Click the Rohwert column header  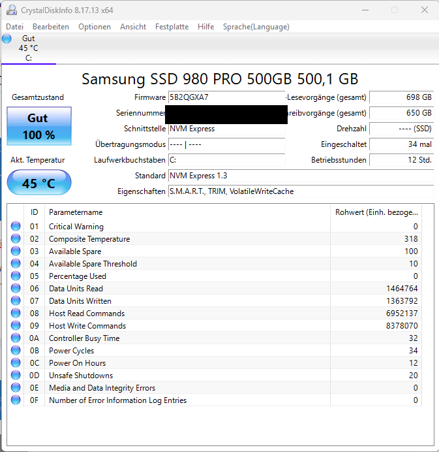coord(376,212)
